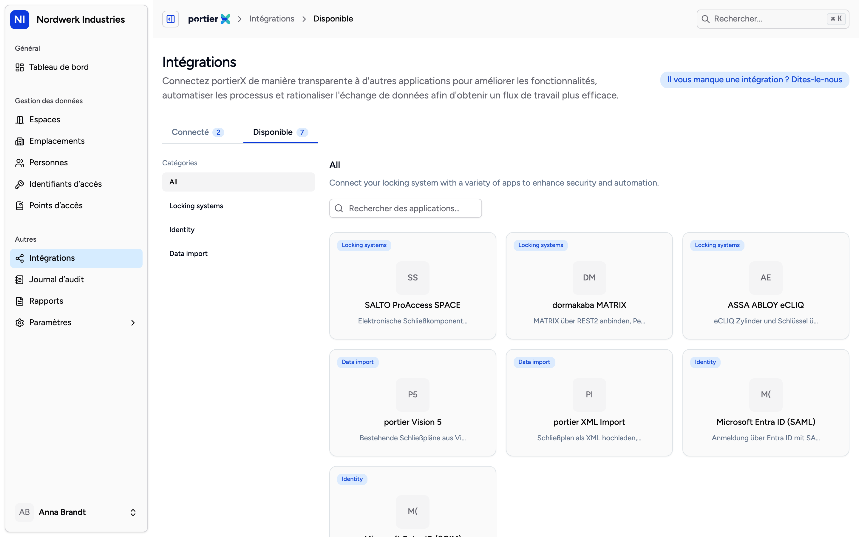Open the dormakaba MATRIX card title
Image resolution: width=859 pixels, height=537 pixels.
[x=589, y=305]
